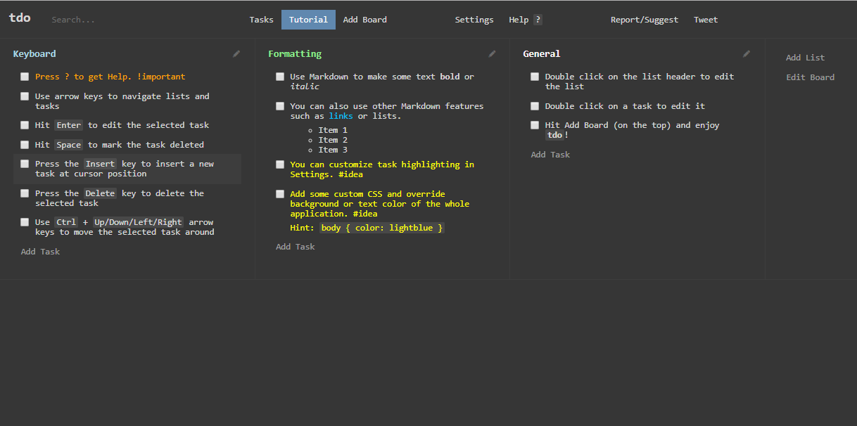Screen dimensions: 857x426
Task: Click Add List on the right side
Action: pos(805,58)
